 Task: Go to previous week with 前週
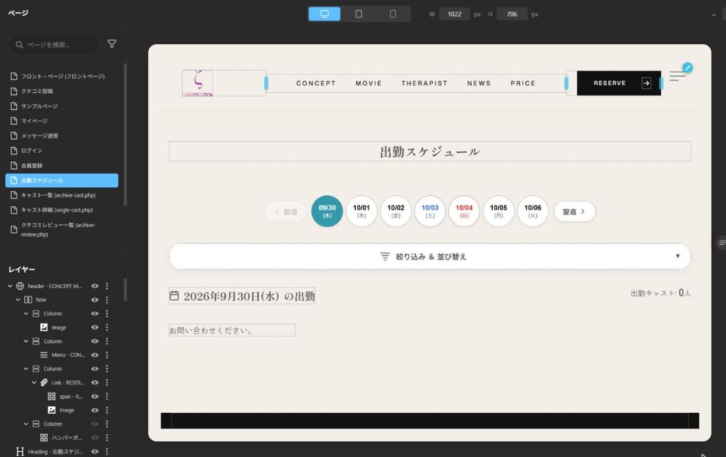pos(285,212)
